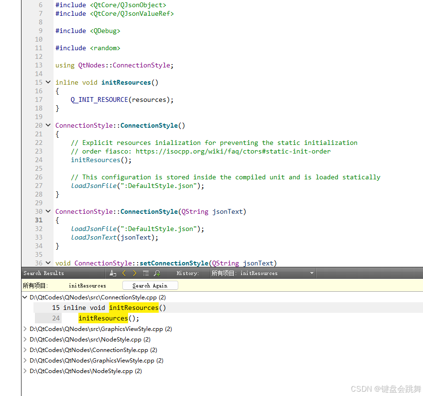The width and height of the screenshot is (423, 396).
Task: Expand QtNodes\NodeStyle.cpp results
Action: tap(25, 371)
